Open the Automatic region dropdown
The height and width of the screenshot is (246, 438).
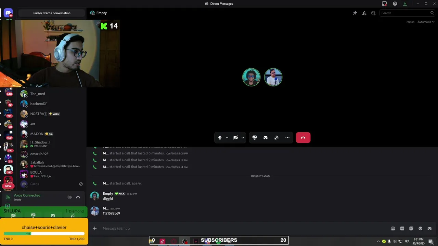[426, 22]
